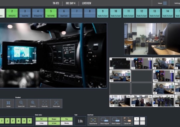Recall shot thumbnail 1066
The height and width of the screenshot is (127, 180).
point(163,76)
